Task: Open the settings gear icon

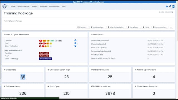Action: pos(167,6)
